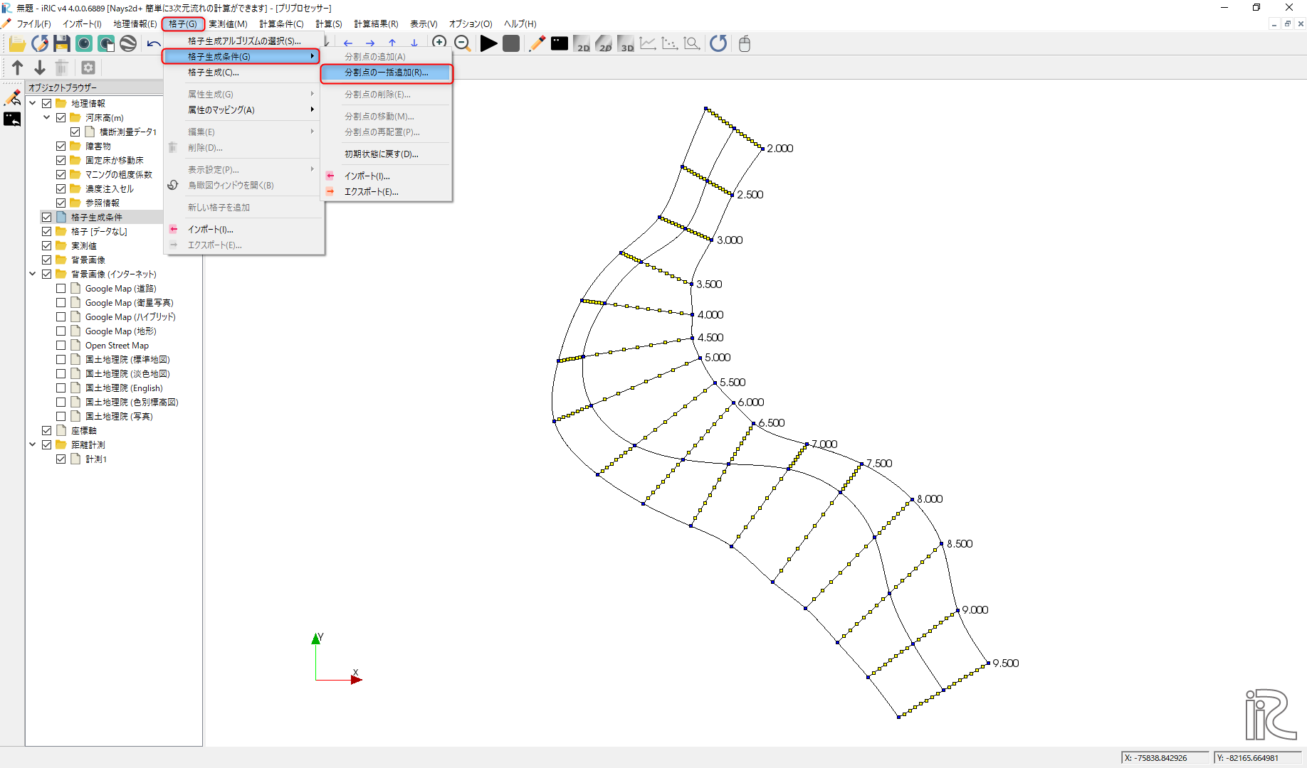Open the solver console window icon
The height and width of the screenshot is (768, 1307).
pos(560,43)
